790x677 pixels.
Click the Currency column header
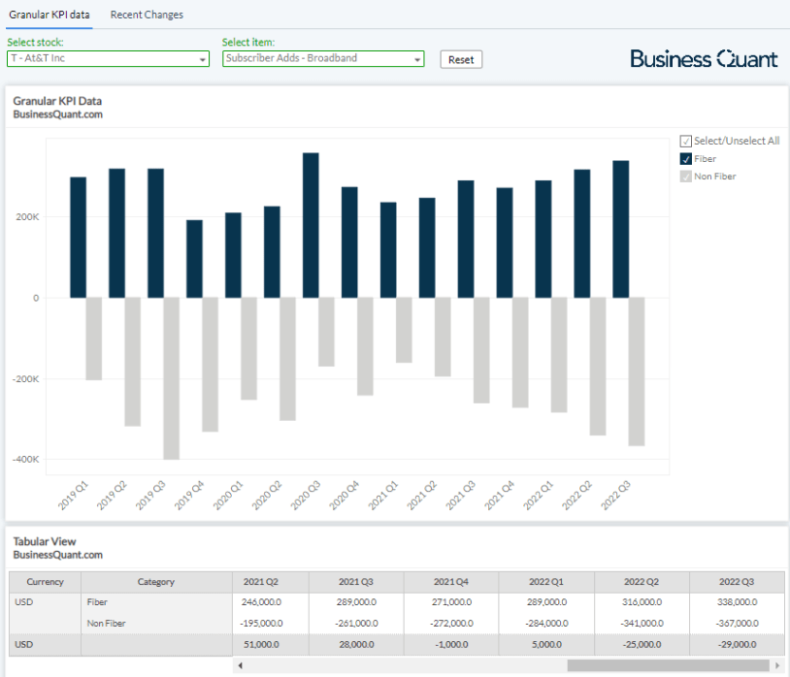click(45, 582)
